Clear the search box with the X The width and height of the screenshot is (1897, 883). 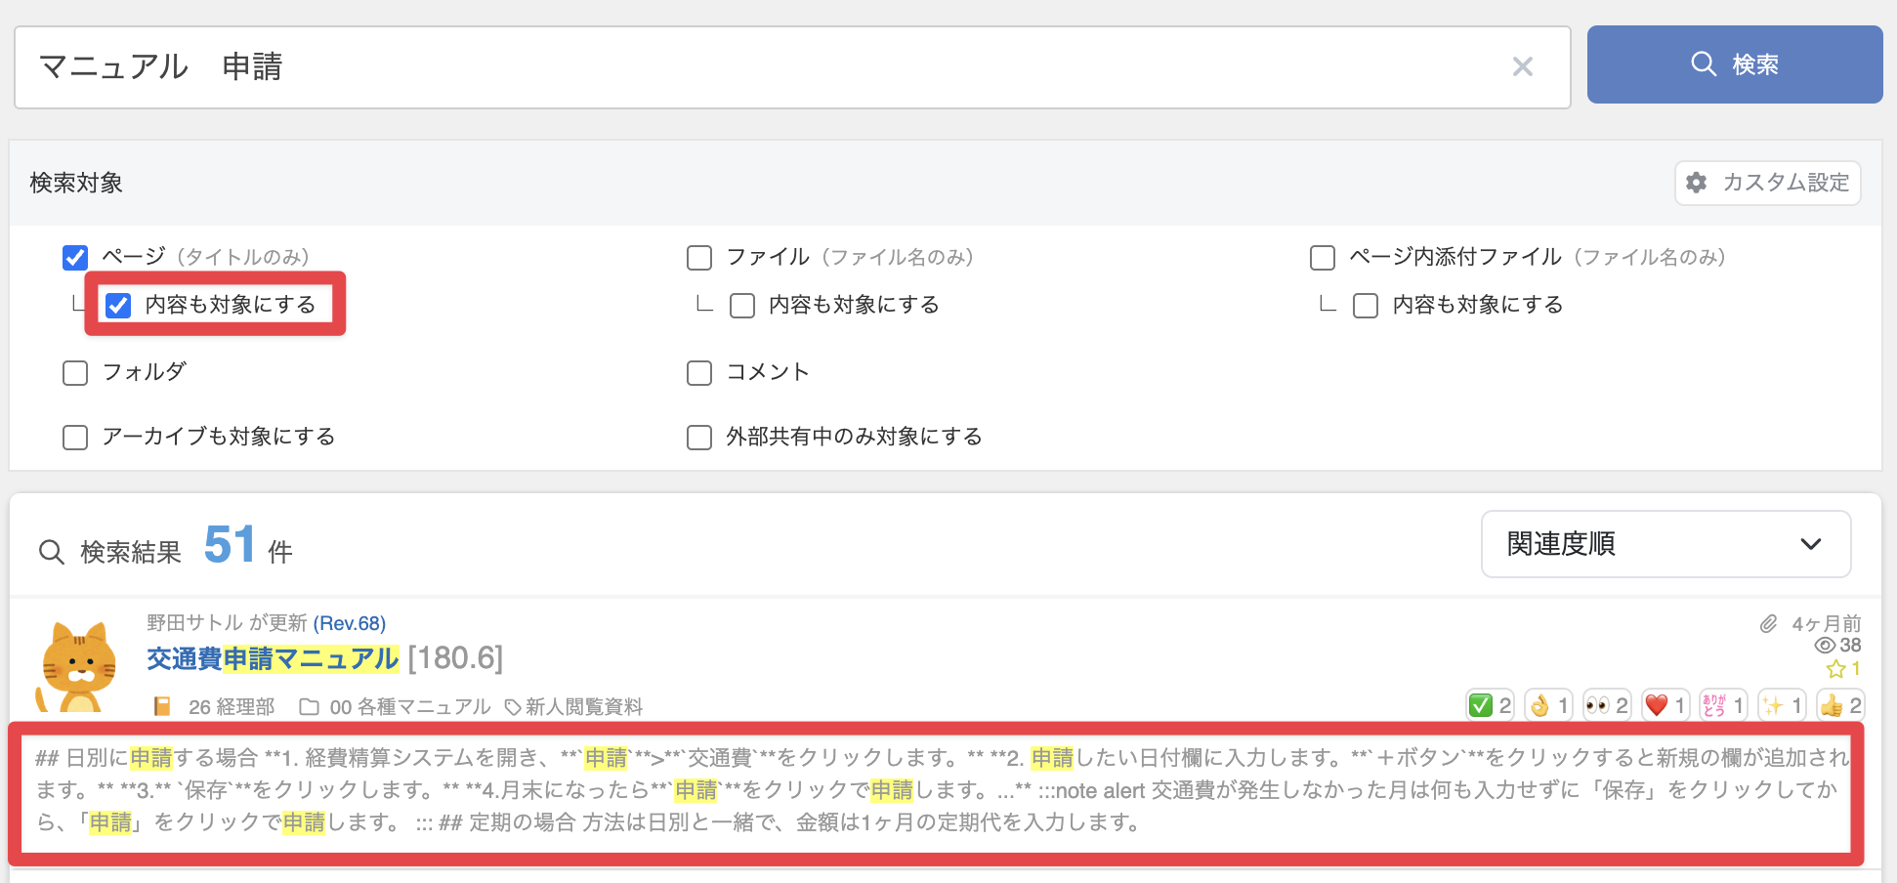pos(1522,66)
